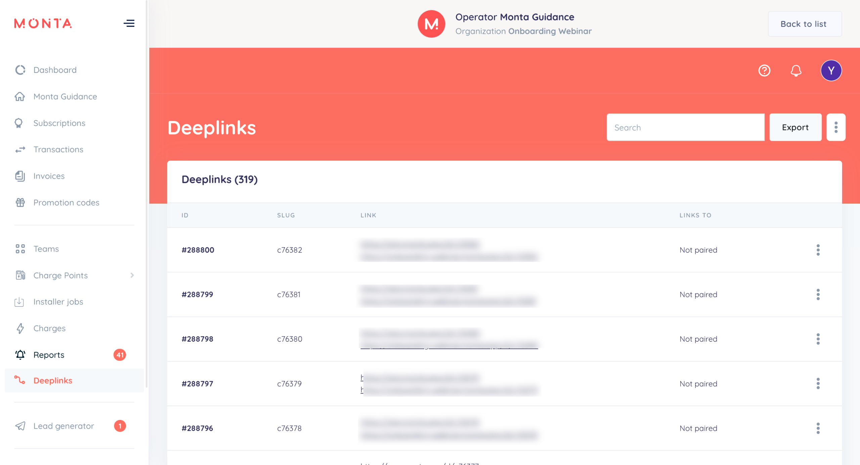Image resolution: width=860 pixels, height=465 pixels.
Task: Click the Deeplinks search field
Action: tap(685, 127)
